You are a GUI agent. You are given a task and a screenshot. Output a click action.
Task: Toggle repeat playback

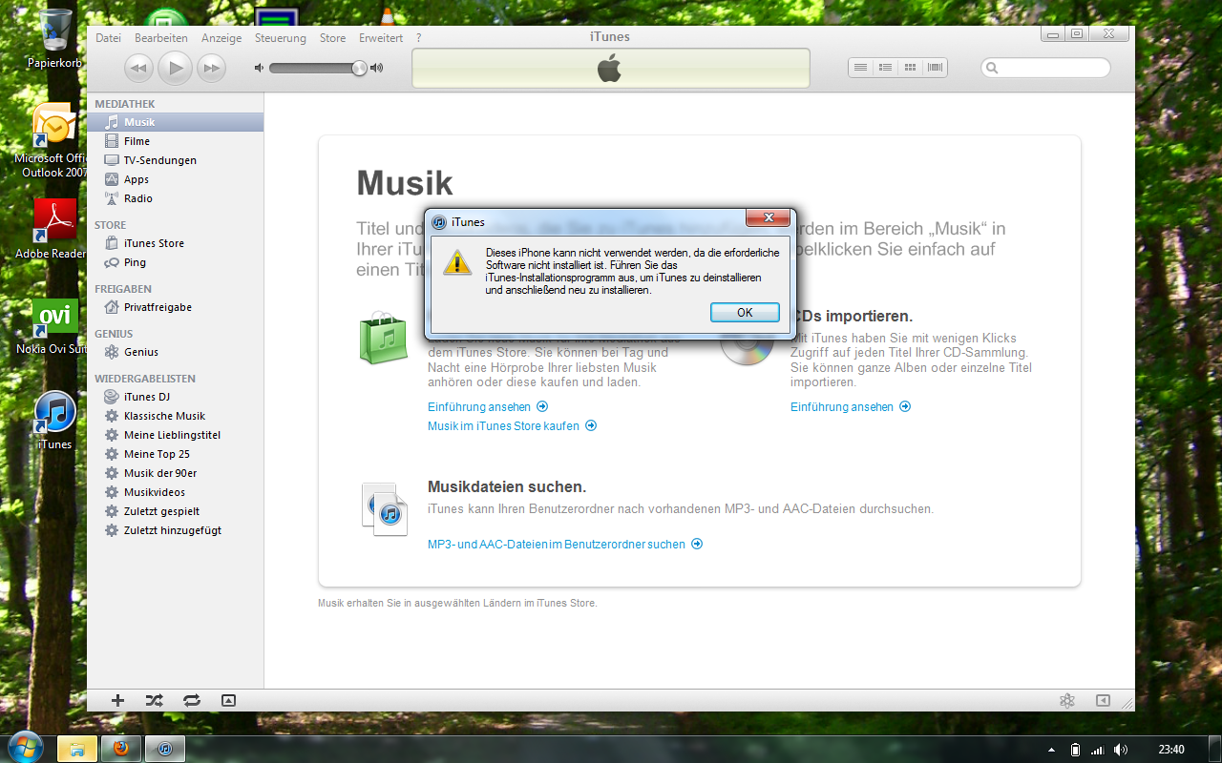pyautogui.click(x=192, y=700)
